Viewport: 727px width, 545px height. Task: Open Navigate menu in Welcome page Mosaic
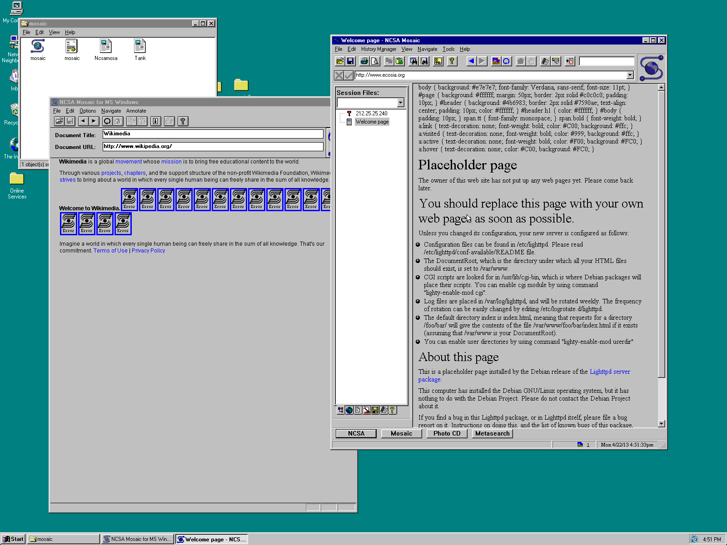click(x=427, y=49)
